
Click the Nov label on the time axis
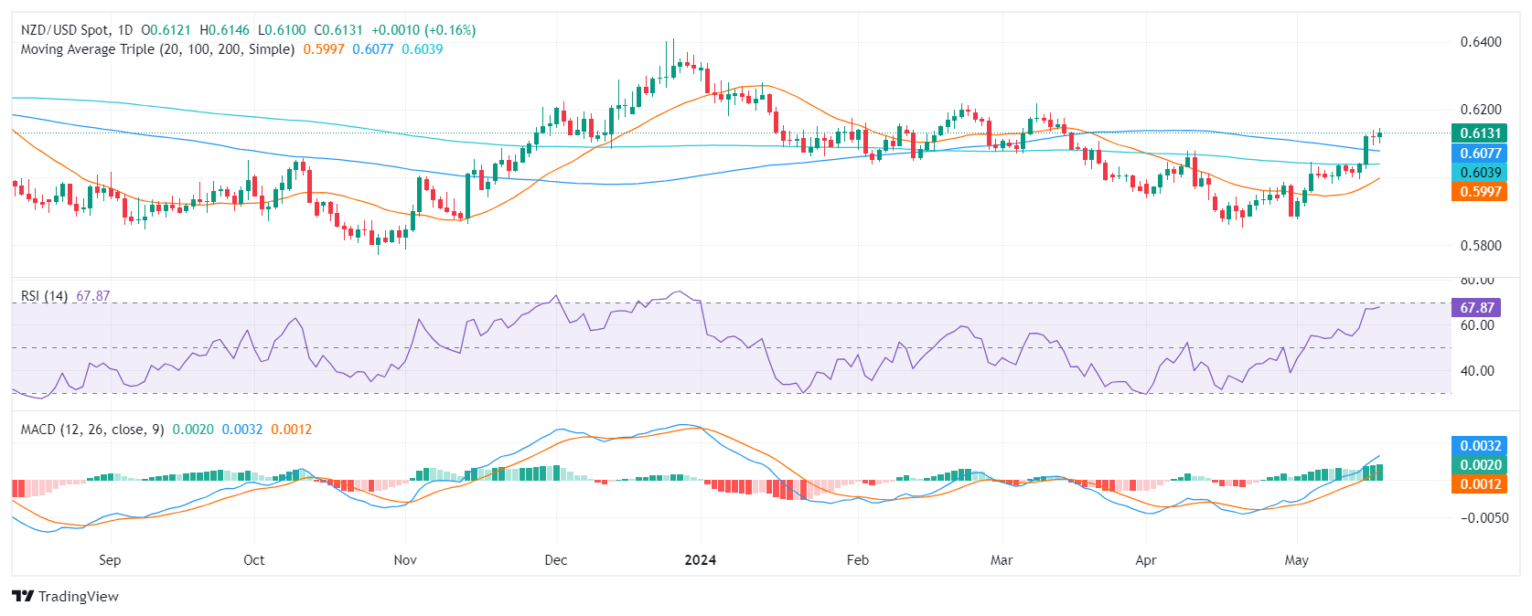[405, 560]
